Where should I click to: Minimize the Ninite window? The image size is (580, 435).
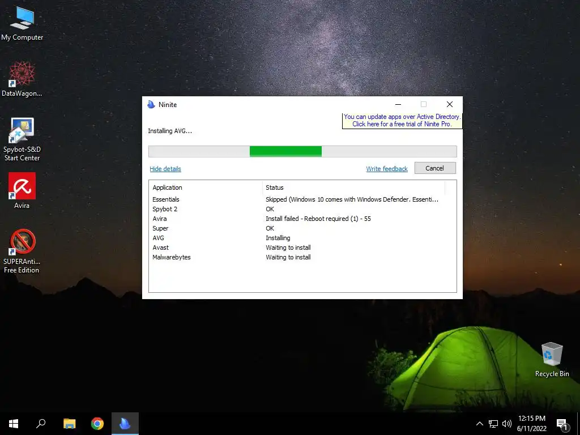[x=398, y=104]
